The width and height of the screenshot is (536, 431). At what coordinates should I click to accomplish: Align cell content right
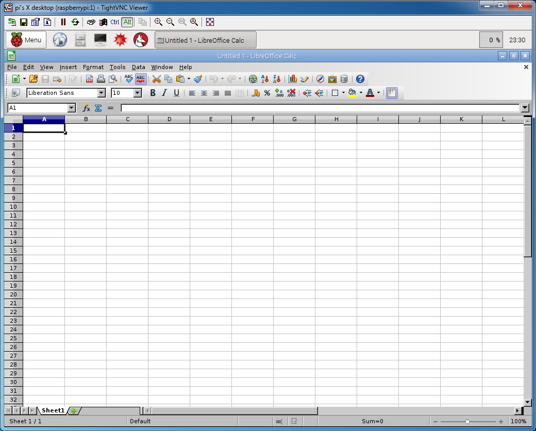tap(216, 93)
